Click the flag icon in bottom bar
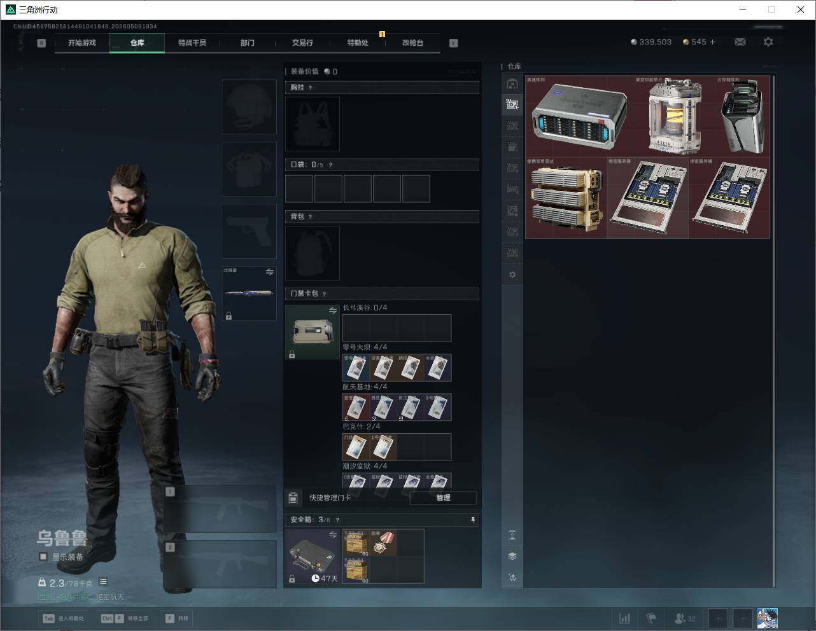Viewport: 816px width, 631px height. pos(651,618)
